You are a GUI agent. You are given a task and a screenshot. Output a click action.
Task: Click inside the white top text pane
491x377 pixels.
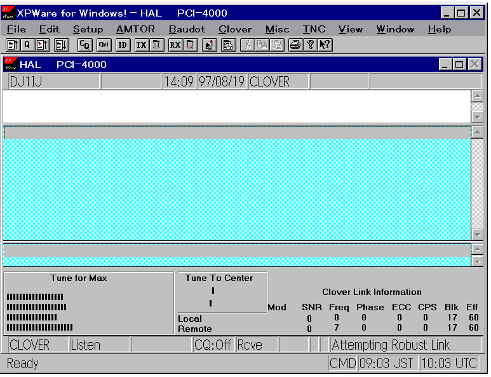[x=237, y=107]
